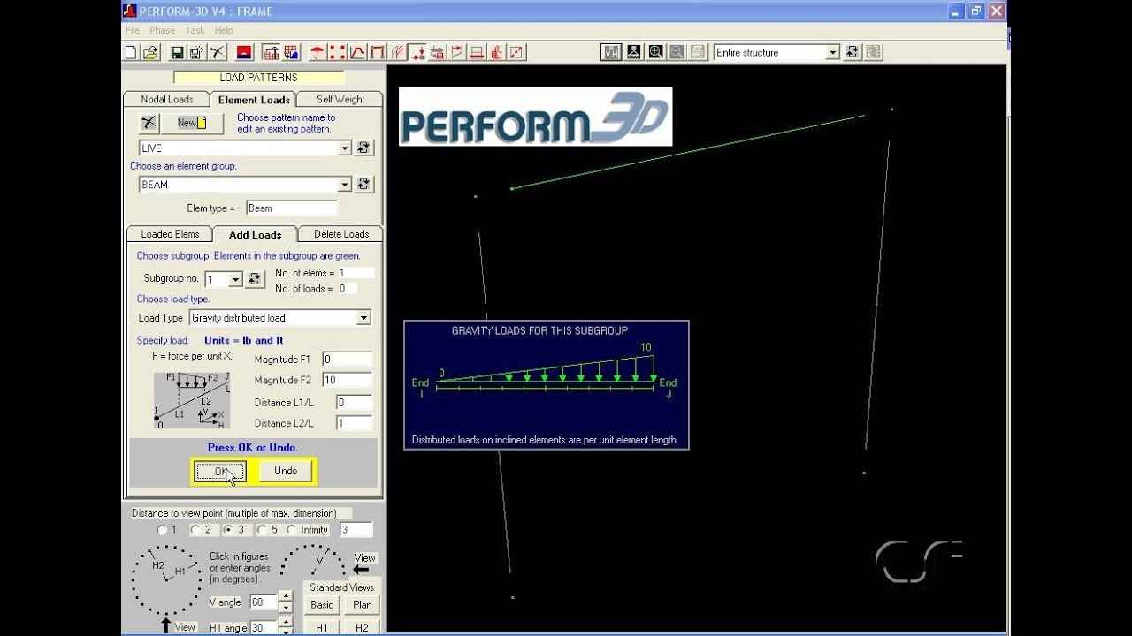Image resolution: width=1132 pixels, height=636 pixels.
Task: Open the Delete Loads tab
Action: [x=341, y=234]
